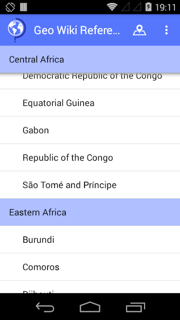Select Gabon from the list
The image size is (180, 320).
(90, 130)
